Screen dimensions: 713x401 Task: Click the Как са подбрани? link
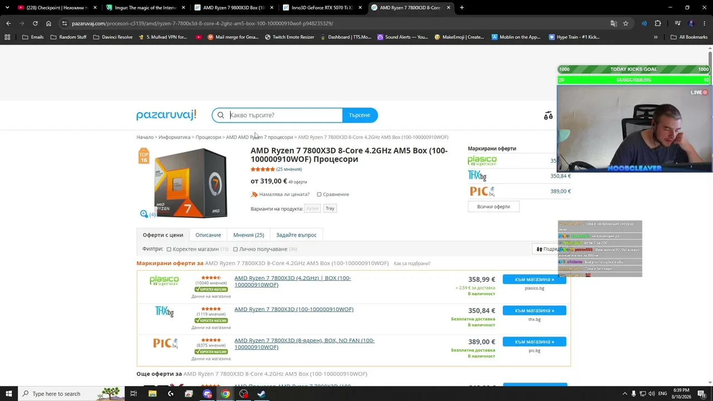click(412, 263)
